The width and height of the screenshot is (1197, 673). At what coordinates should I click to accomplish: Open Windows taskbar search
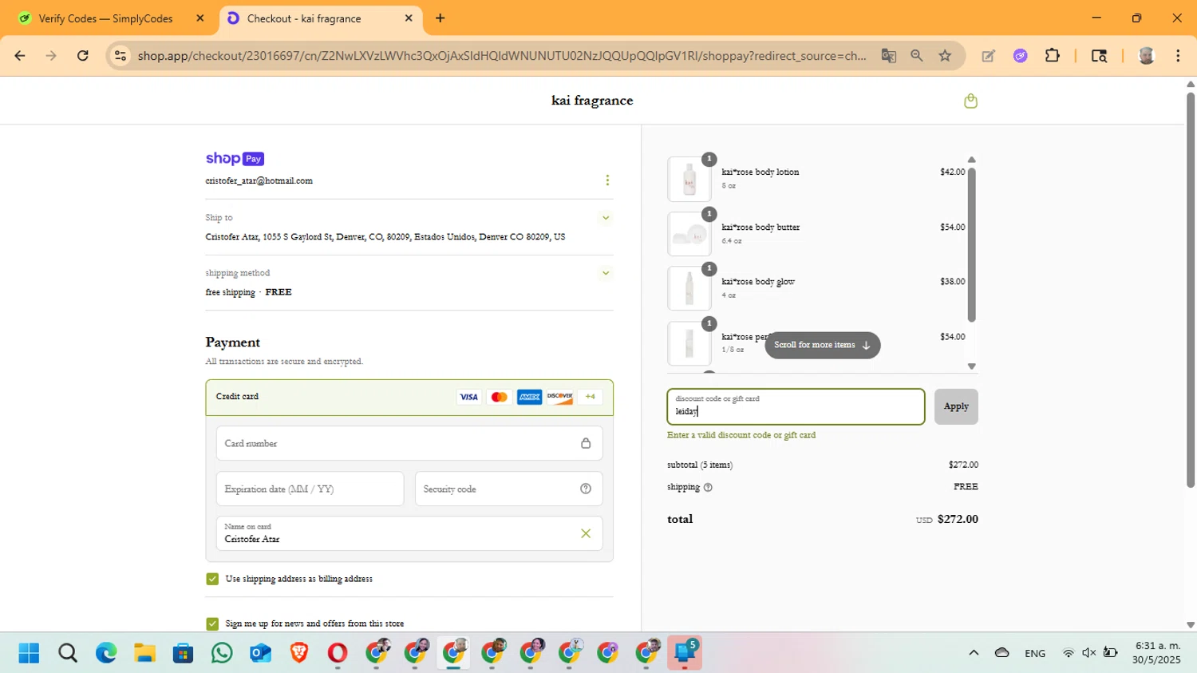tap(68, 653)
